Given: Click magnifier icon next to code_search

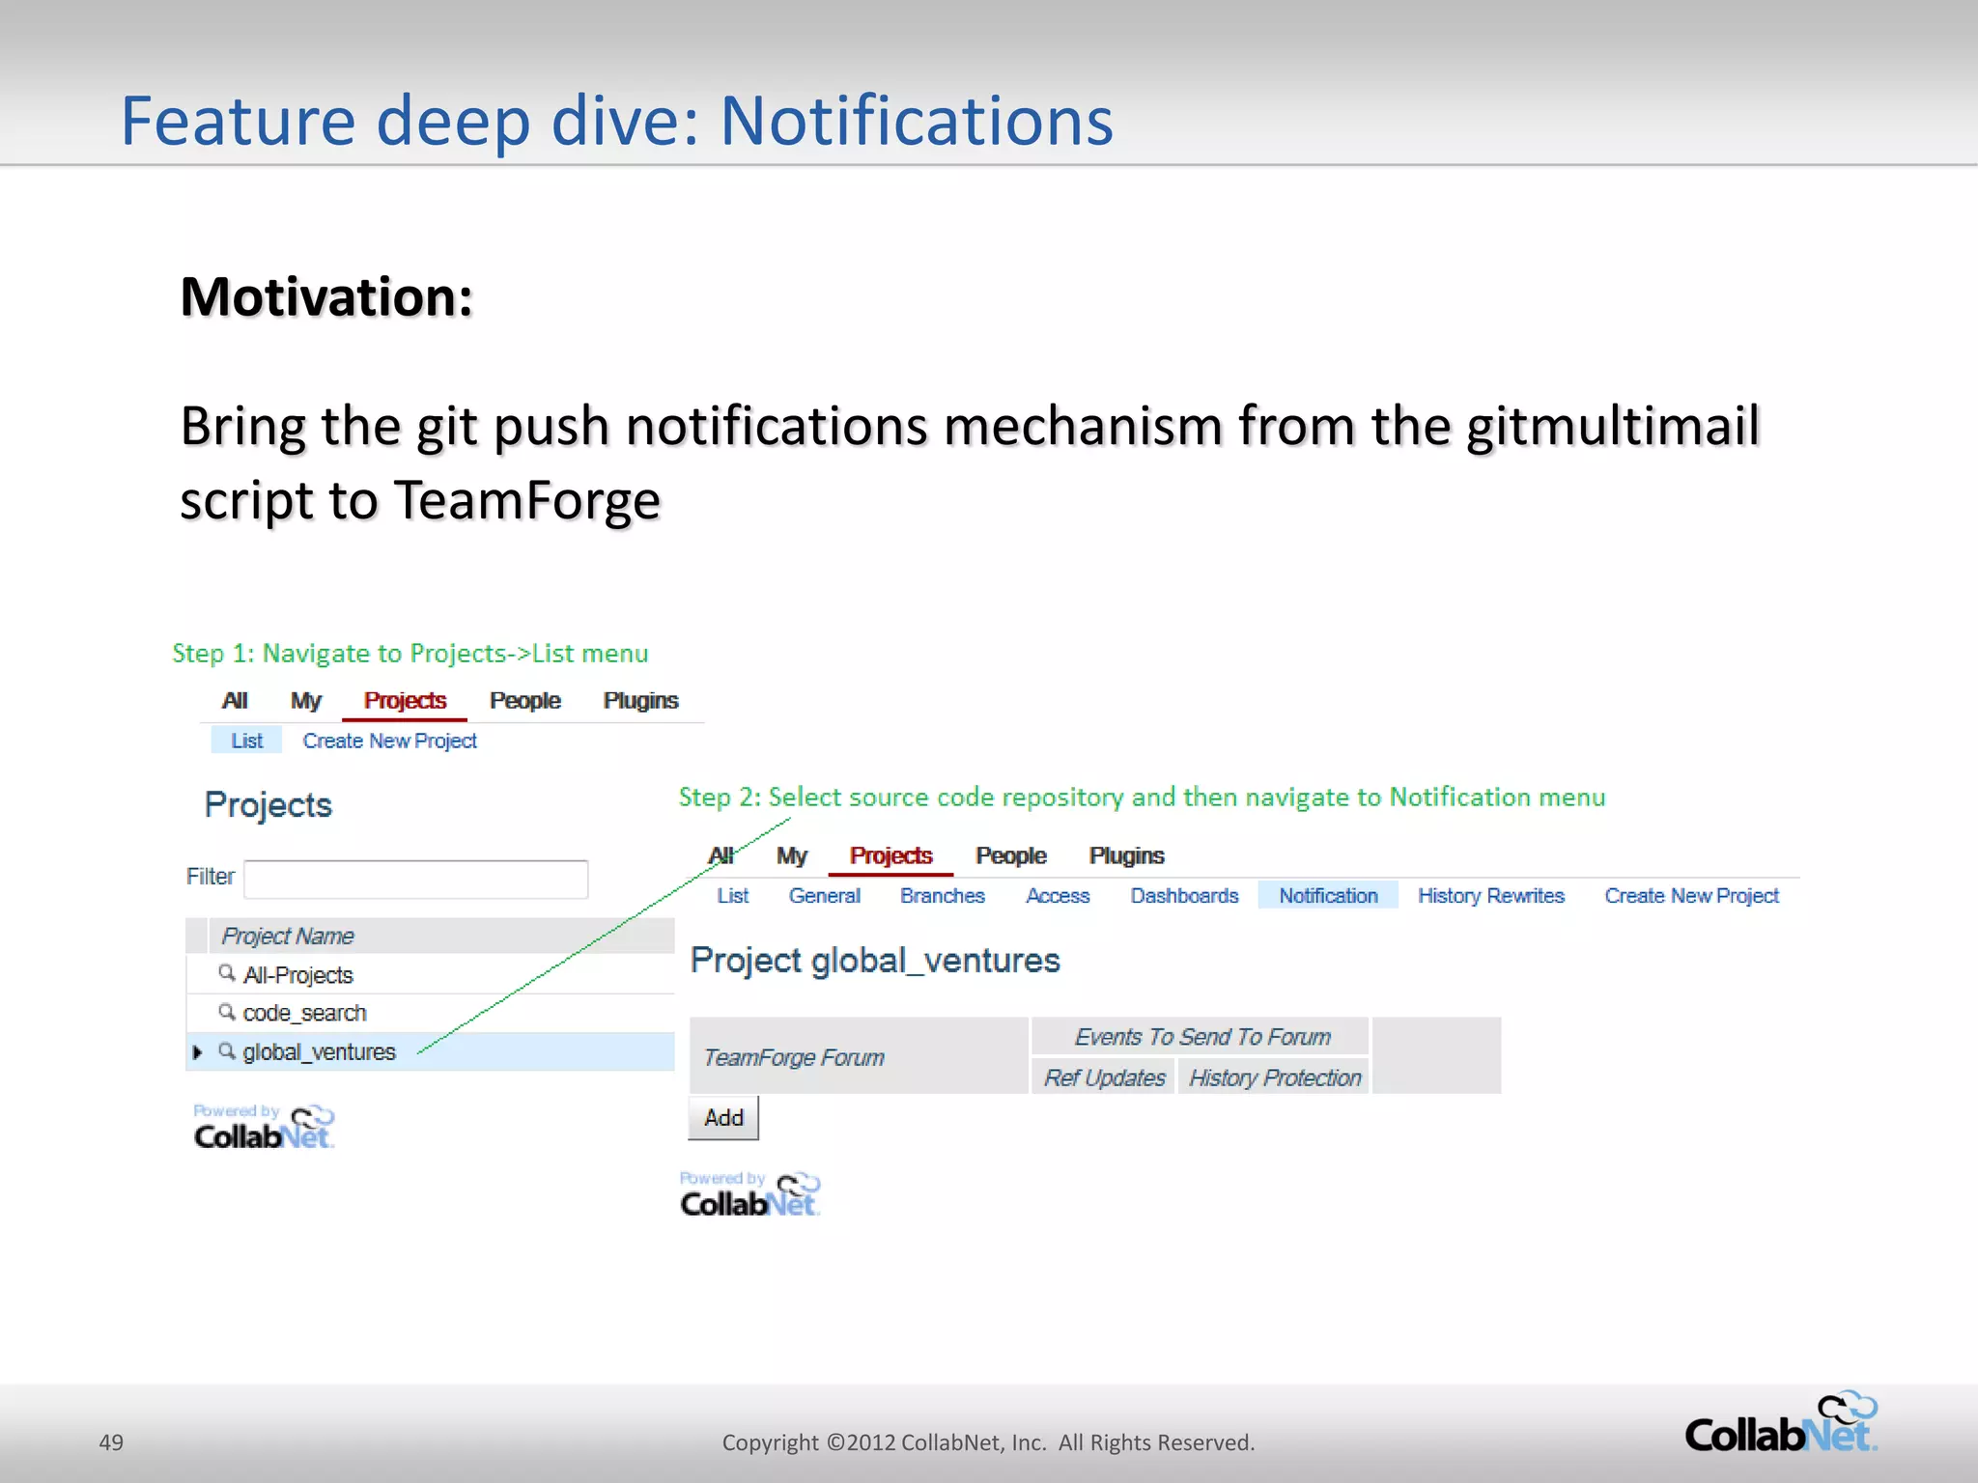Looking at the screenshot, I should click(227, 1012).
